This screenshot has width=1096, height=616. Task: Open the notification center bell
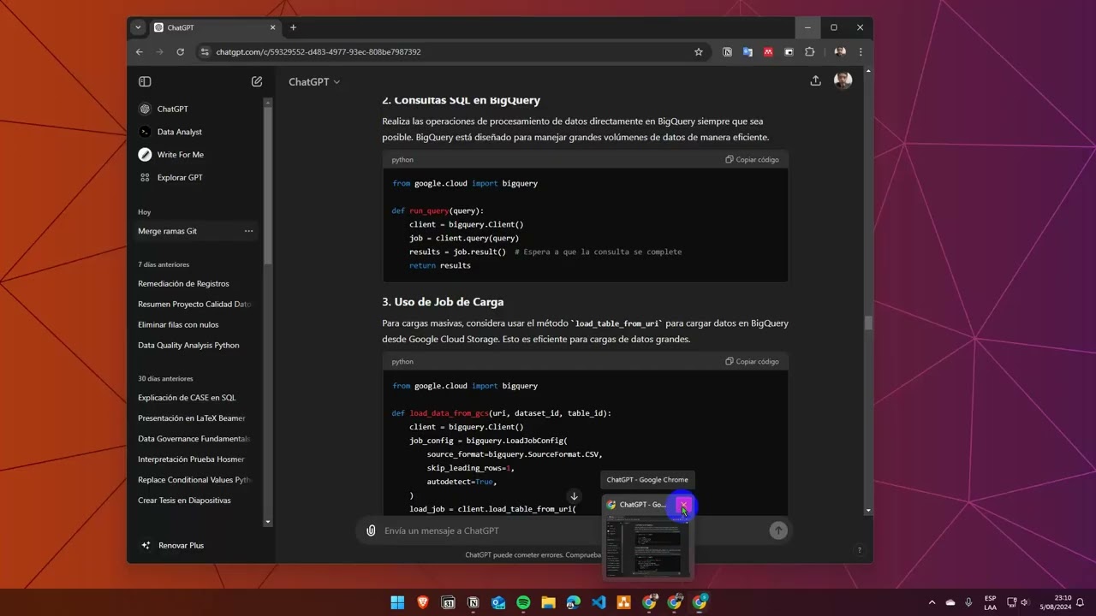(1081, 602)
